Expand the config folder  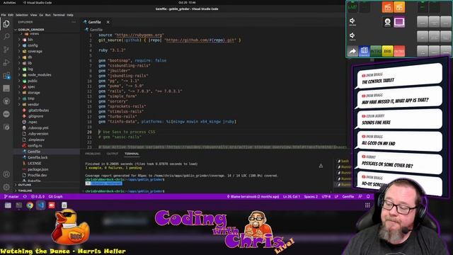coord(33,45)
